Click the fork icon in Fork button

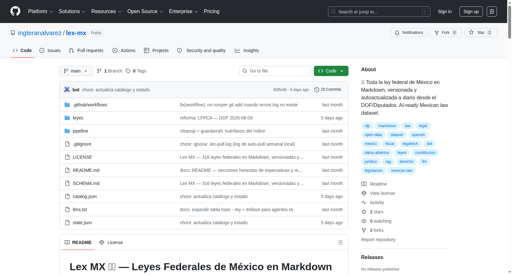(x=437, y=33)
